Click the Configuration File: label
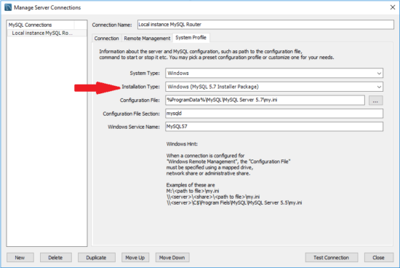The image size is (400, 268). click(x=140, y=100)
